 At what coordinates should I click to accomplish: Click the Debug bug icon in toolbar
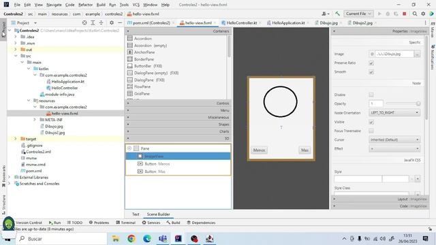coord(388,14)
